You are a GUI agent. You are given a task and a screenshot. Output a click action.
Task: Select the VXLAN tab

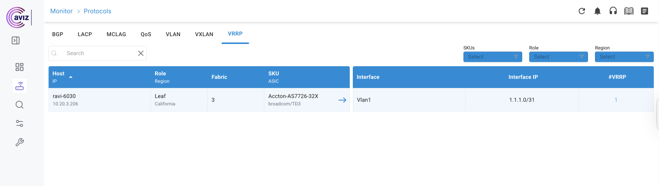[204, 34]
